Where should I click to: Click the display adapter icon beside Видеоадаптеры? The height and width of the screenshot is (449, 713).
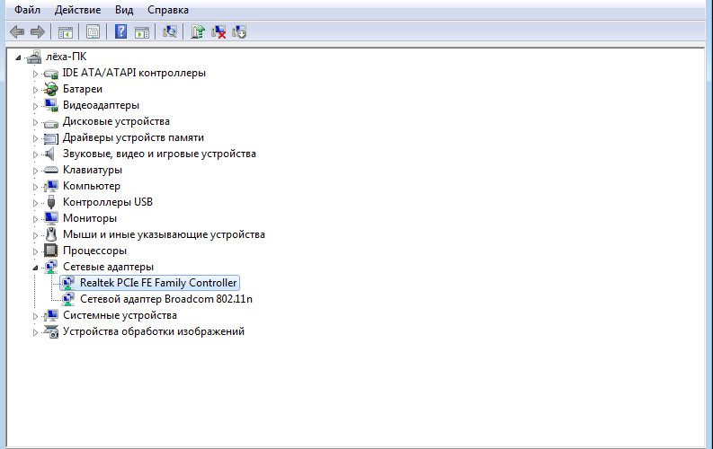51,105
